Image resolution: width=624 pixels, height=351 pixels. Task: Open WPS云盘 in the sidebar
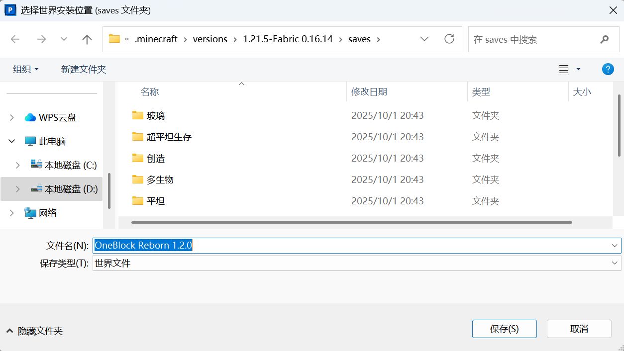point(58,118)
